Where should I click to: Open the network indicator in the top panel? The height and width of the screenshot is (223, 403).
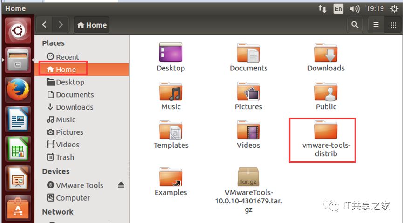(322, 9)
